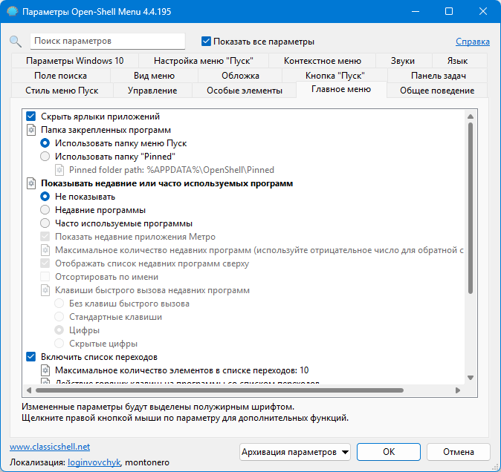Choose Часто используемые программы option
Viewport: 501px width, 472px height.
click(45, 223)
